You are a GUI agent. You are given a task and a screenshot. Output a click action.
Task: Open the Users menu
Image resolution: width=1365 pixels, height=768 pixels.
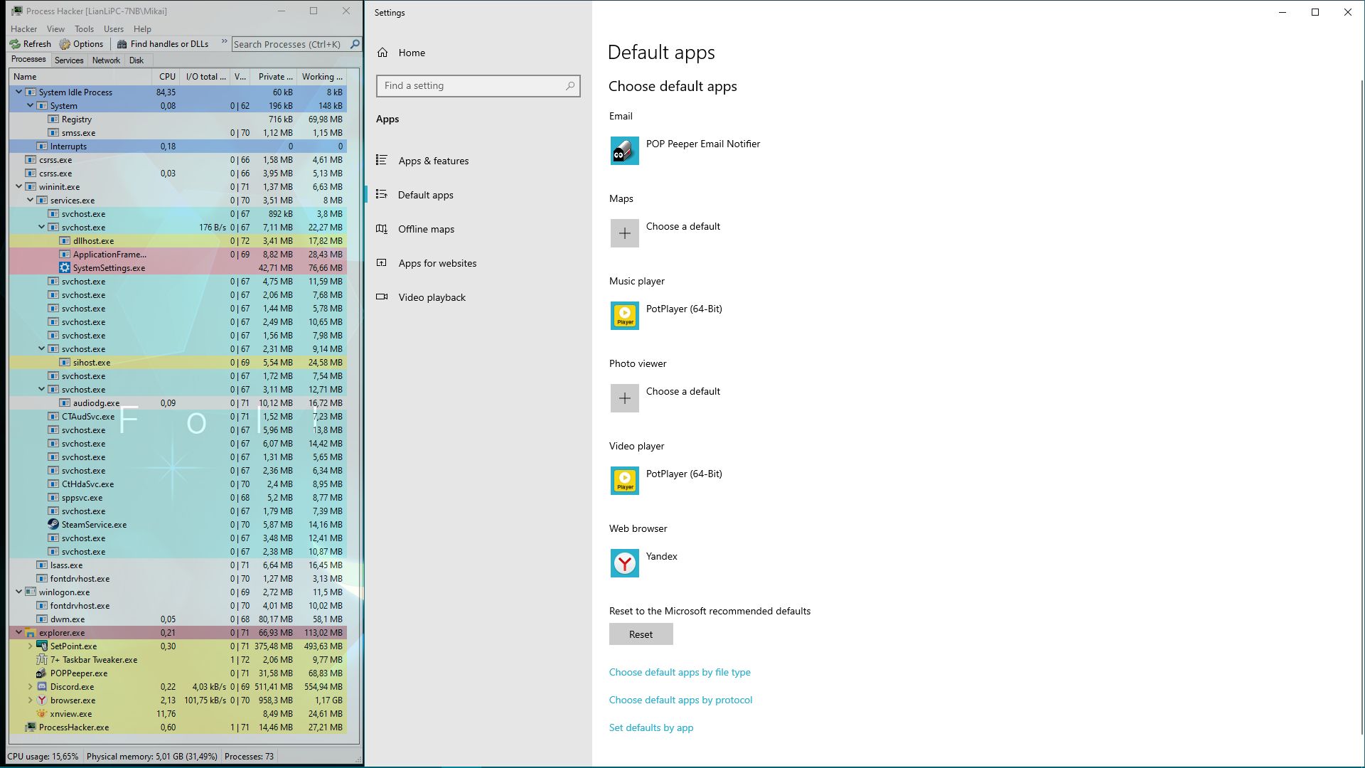point(114,29)
